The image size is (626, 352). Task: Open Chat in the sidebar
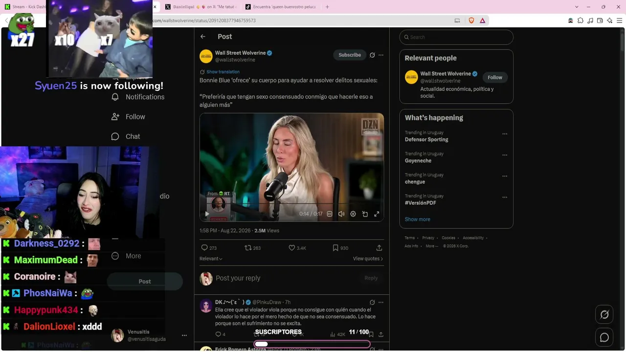(x=126, y=136)
